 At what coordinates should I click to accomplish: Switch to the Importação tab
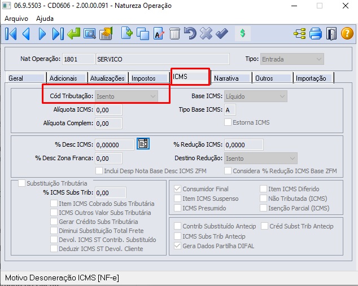[x=313, y=78]
